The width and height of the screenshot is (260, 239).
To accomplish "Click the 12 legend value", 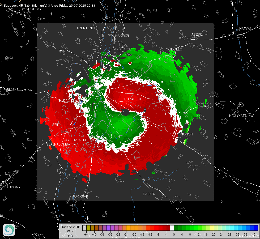I will (198, 234).
